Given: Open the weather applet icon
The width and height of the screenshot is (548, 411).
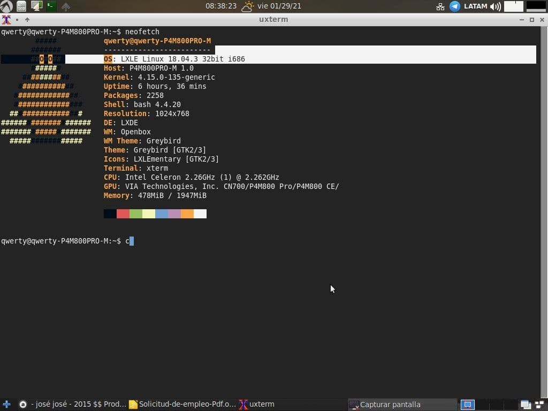Looking at the screenshot, I should (247, 6).
